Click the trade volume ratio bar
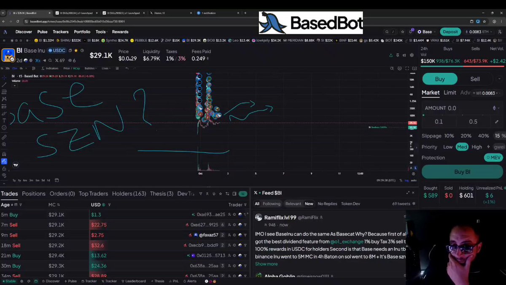This screenshot has width=506, height=285. 463,66
